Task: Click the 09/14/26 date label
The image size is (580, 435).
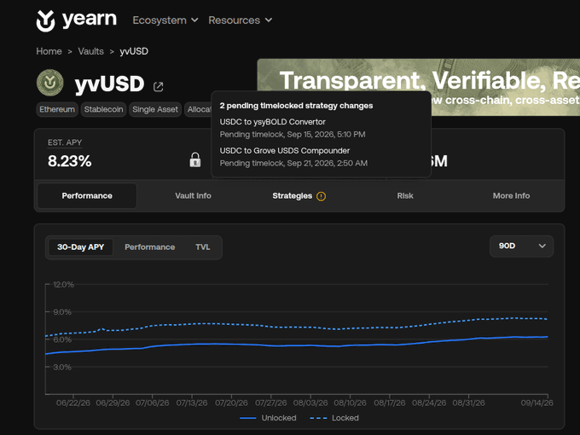Action: 537,403
